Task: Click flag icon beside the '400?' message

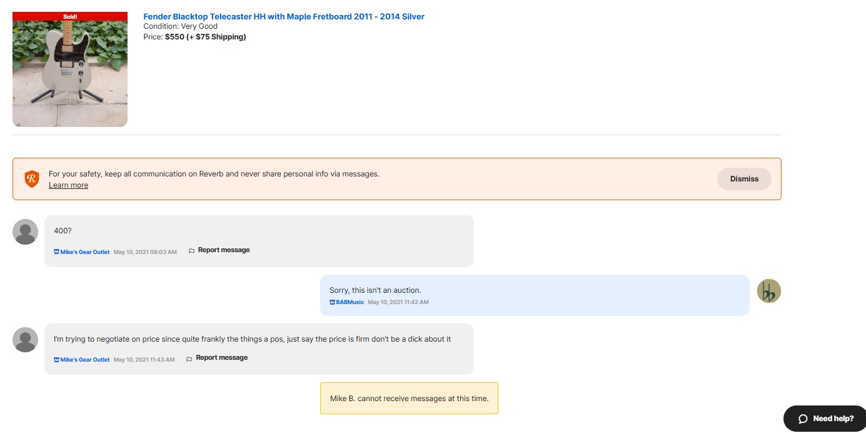Action: point(192,251)
